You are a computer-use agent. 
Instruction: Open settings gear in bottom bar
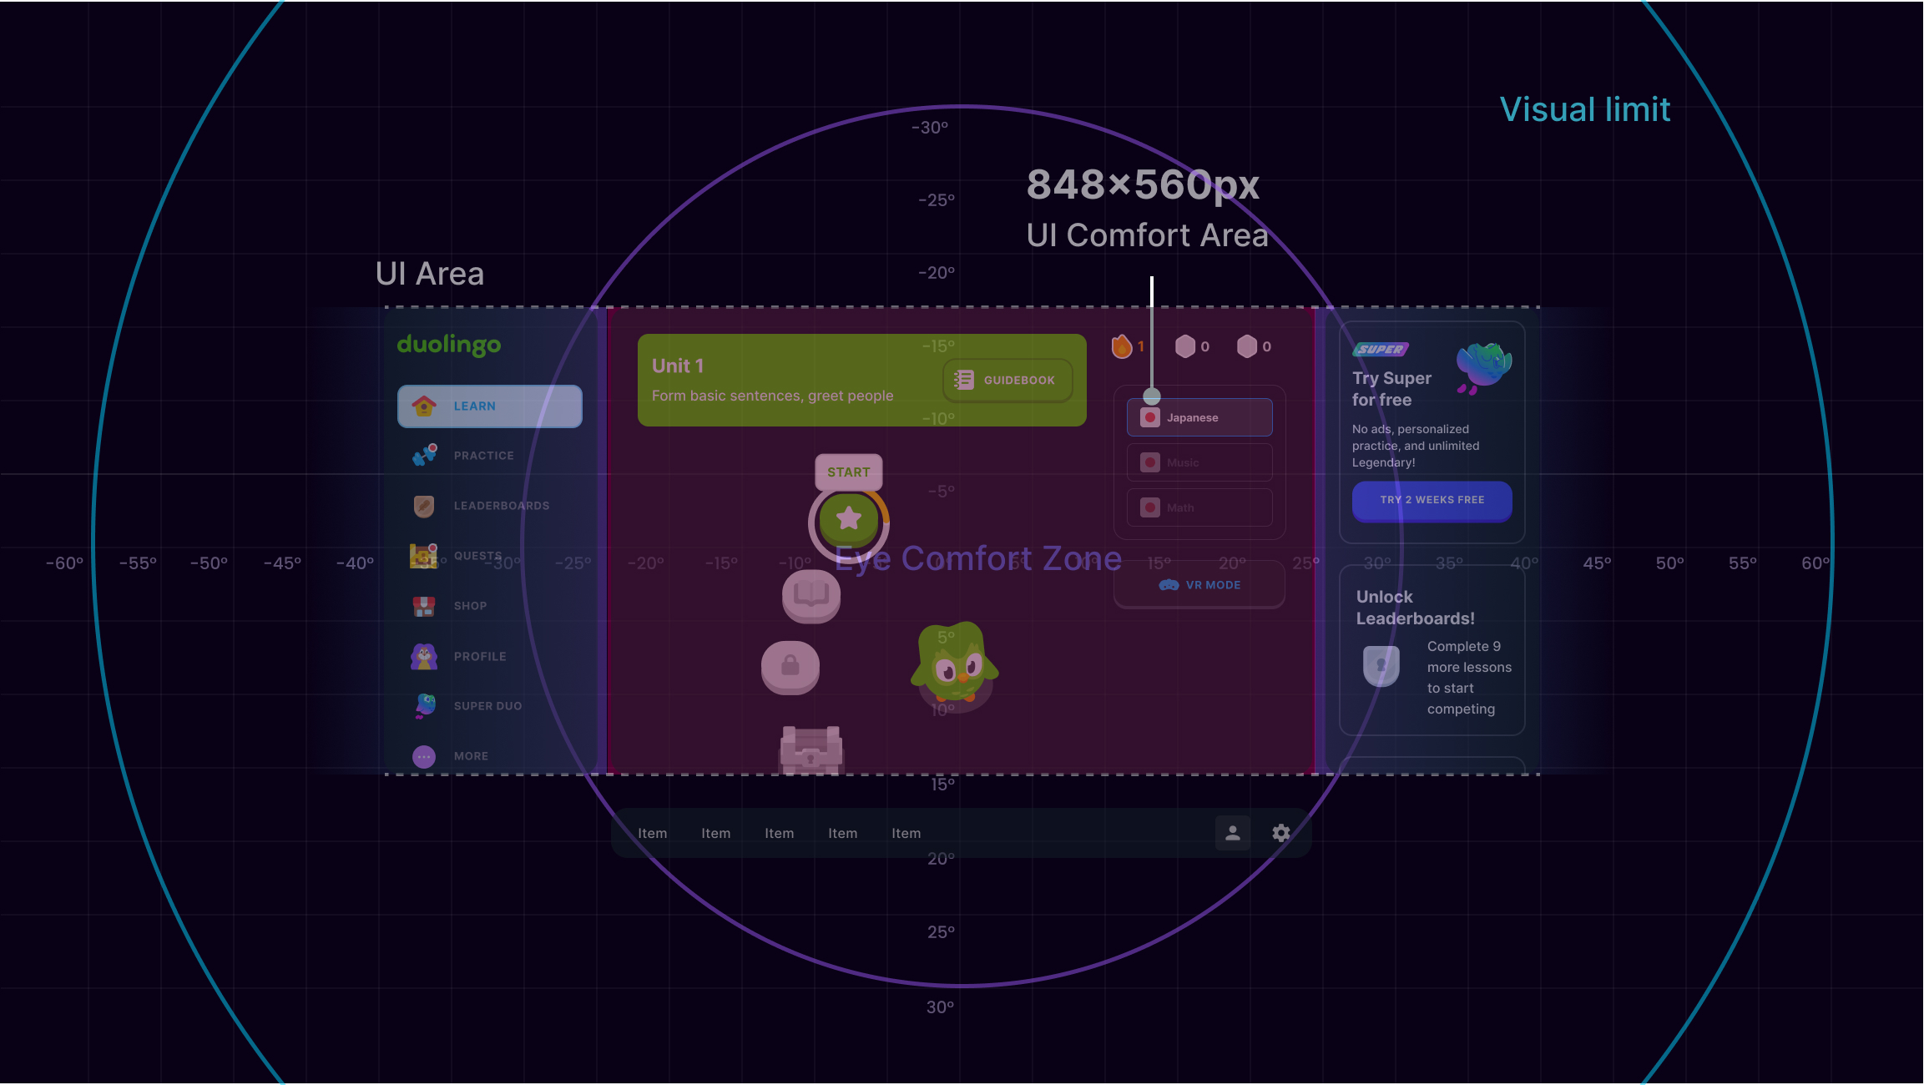[1281, 833]
